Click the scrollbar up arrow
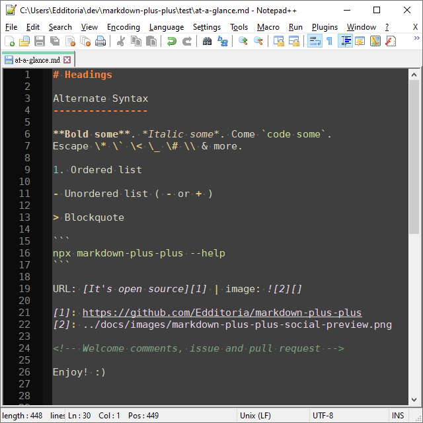This screenshot has width=423, height=423. [x=414, y=75]
